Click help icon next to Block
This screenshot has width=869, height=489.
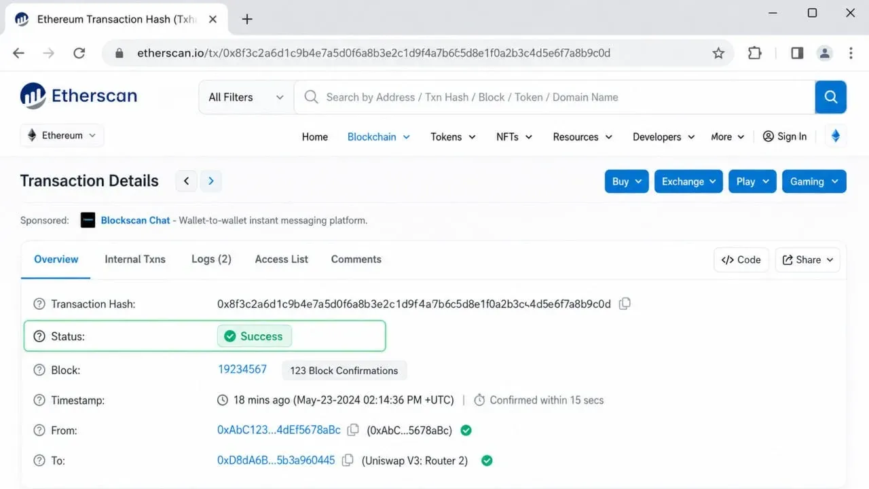pos(39,370)
